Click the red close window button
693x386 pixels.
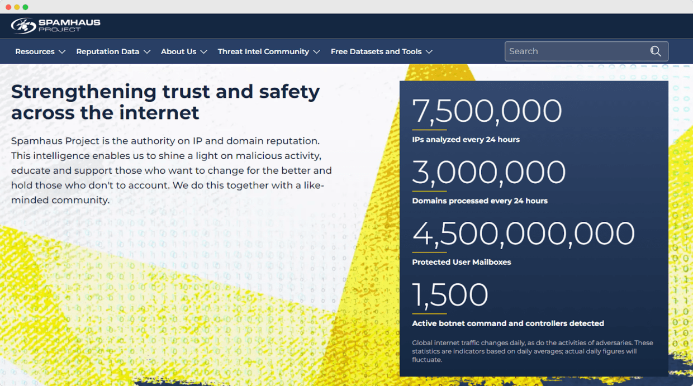8,7
